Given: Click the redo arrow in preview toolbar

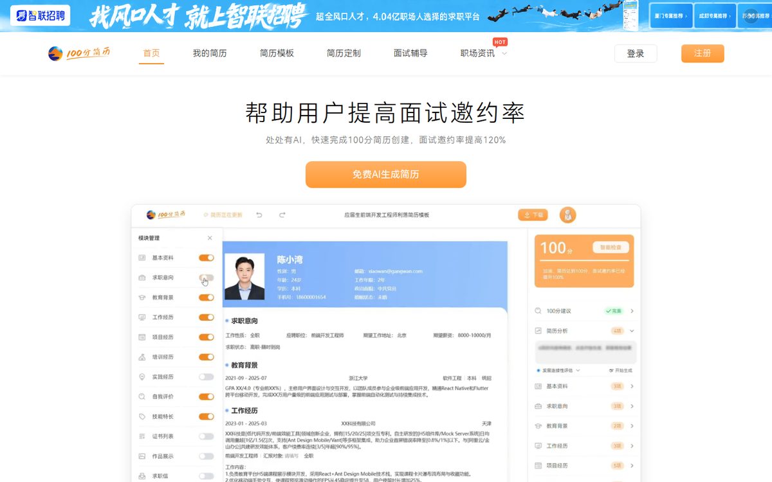Looking at the screenshot, I should [x=282, y=215].
